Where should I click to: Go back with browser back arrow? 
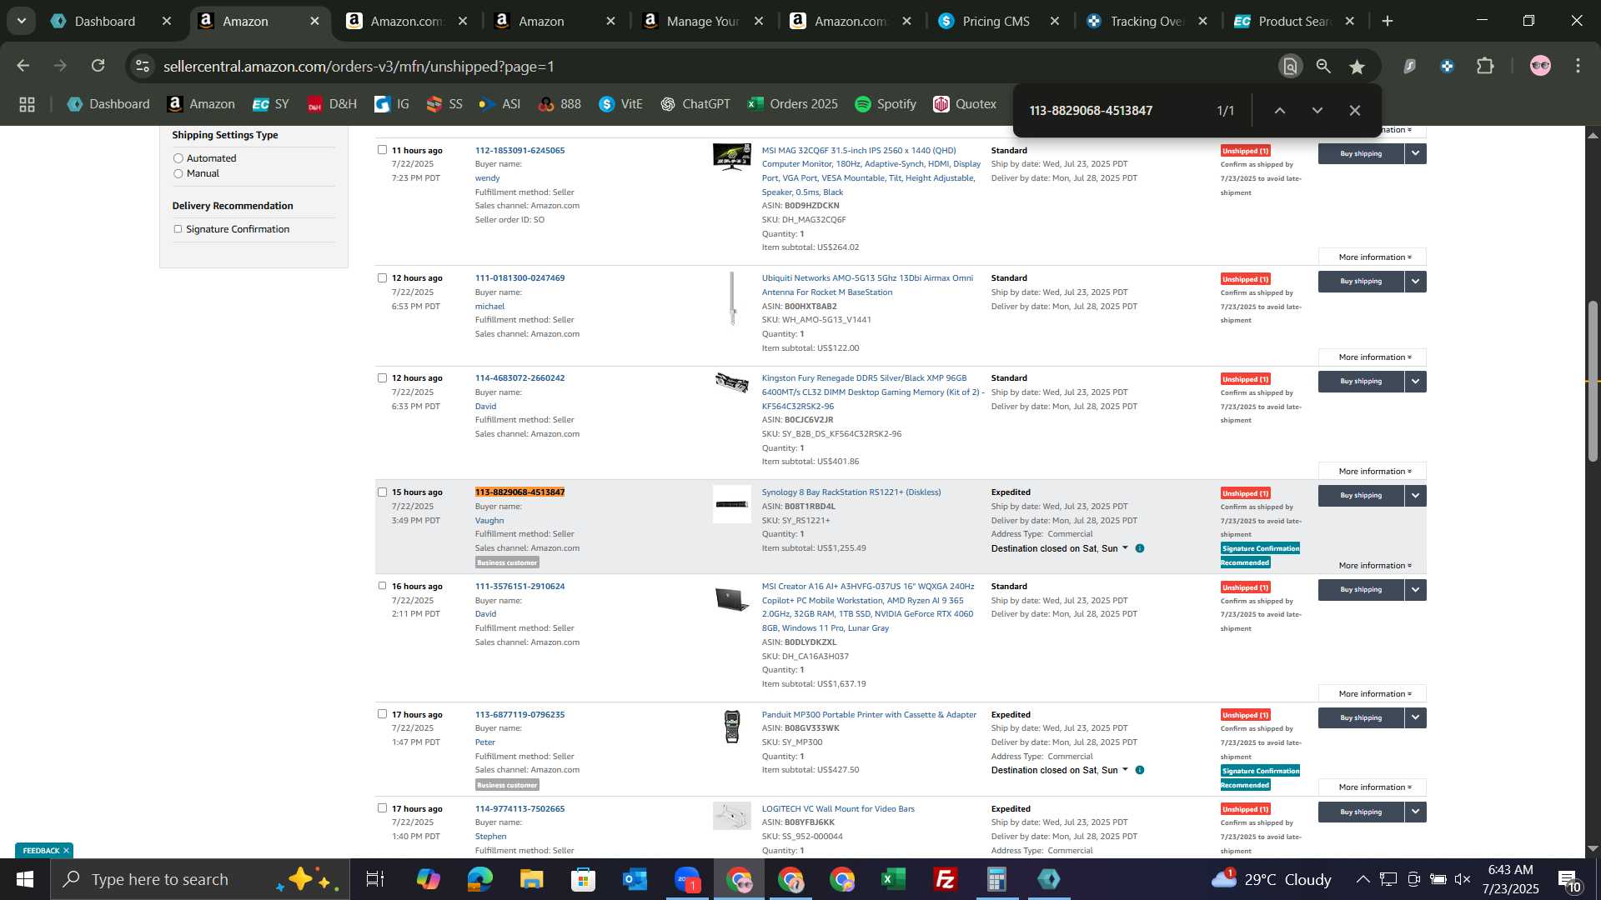click(23, 66)
